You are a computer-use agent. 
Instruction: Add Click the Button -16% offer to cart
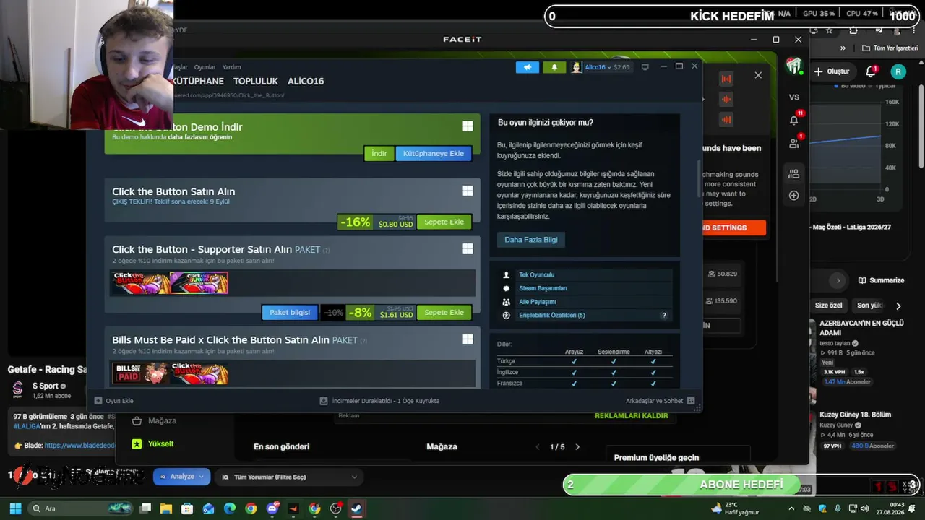click(x=444, y=222)
